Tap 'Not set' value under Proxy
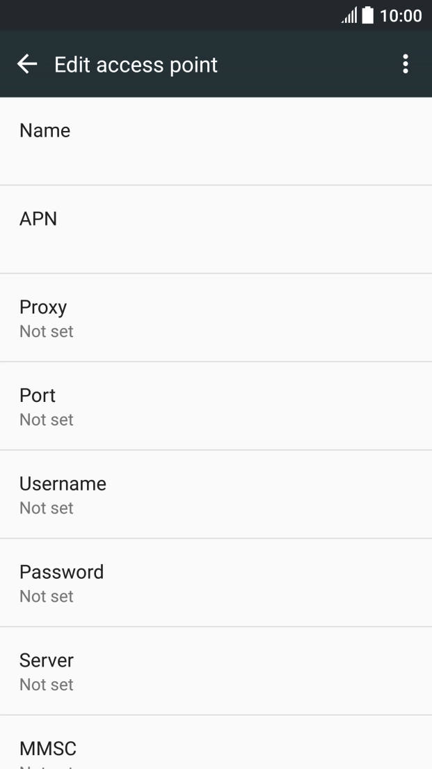 coord(47,332)
